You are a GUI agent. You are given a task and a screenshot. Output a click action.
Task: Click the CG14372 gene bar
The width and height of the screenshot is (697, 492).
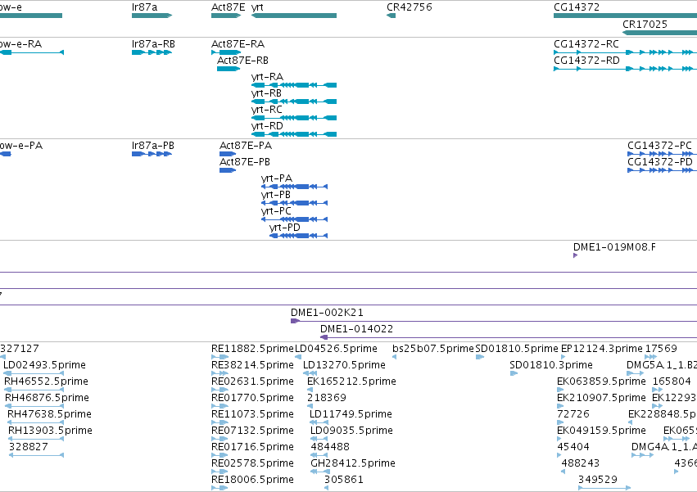(x=625, y=16)
